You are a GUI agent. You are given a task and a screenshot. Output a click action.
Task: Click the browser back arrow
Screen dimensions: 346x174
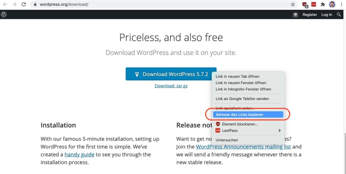pyautogui.click(x=5, y=4)
